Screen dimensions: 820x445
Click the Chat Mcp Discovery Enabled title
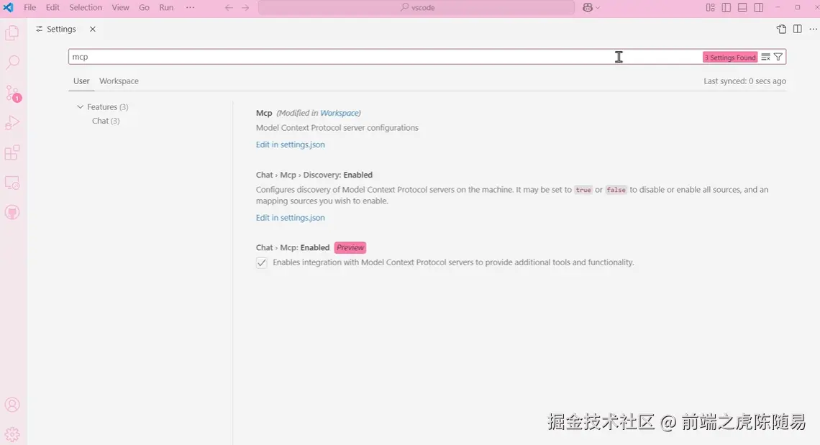pos(314,175)
